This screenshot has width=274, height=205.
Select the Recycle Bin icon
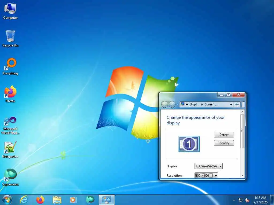click(10, 38)
